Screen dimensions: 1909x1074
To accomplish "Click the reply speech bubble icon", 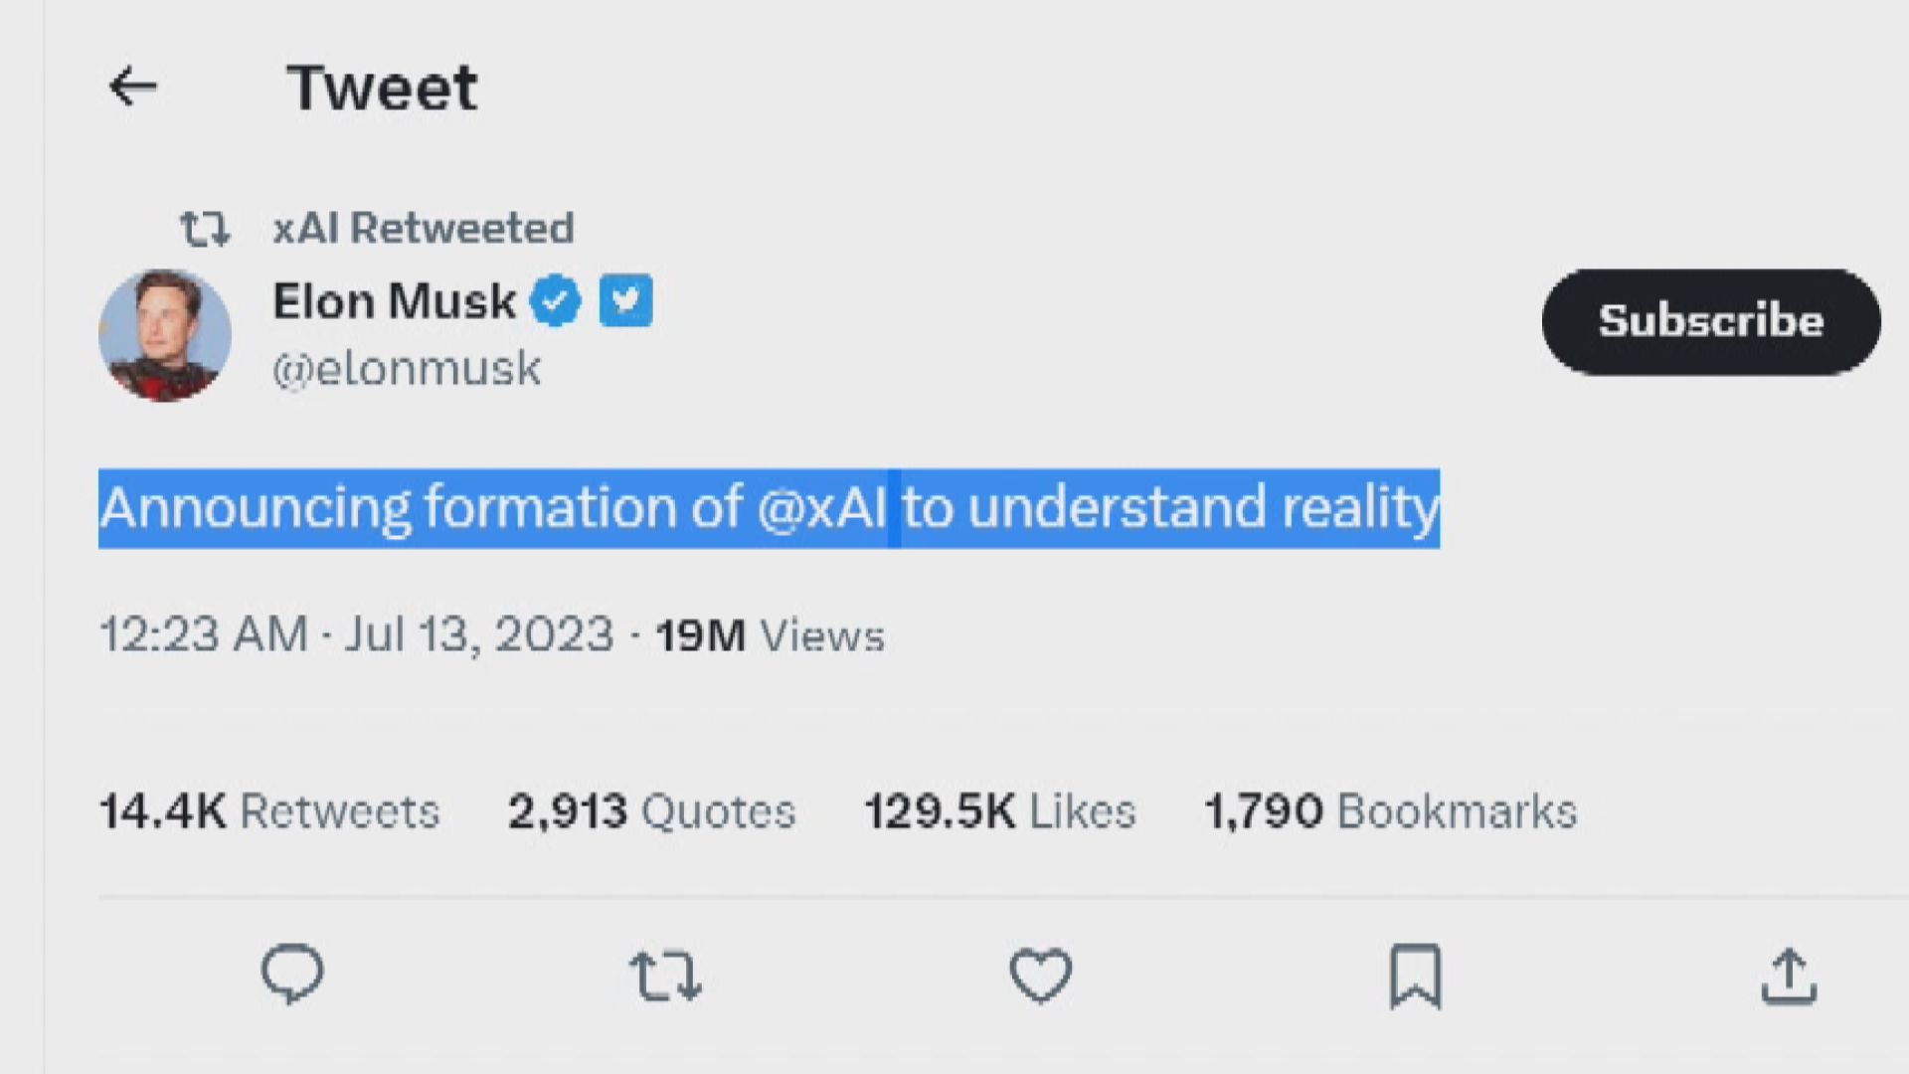I will point(292,974).
